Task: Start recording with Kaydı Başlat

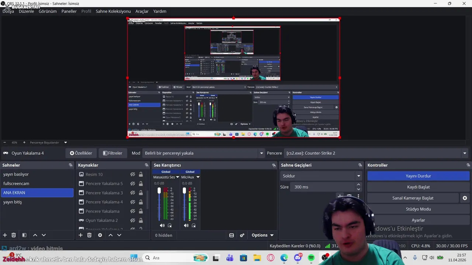Action: (418, 187)
